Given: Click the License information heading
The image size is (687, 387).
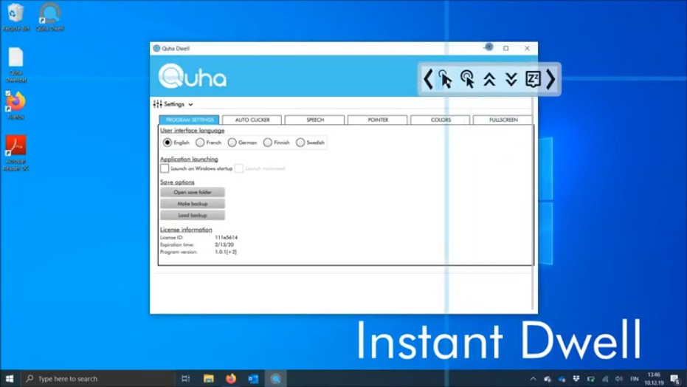Looking at the screenshot, I should [186, 230].
